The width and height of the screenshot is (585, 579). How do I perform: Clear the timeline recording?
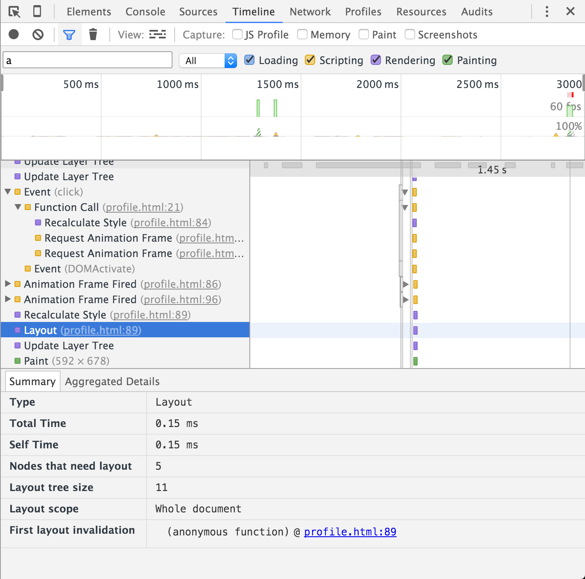[x=38, y=34]
